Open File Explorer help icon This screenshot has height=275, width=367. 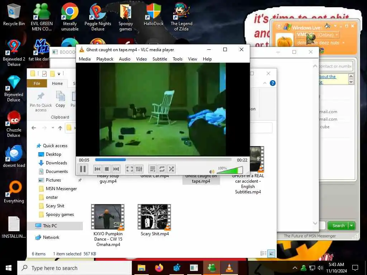(x=273, y=83)
